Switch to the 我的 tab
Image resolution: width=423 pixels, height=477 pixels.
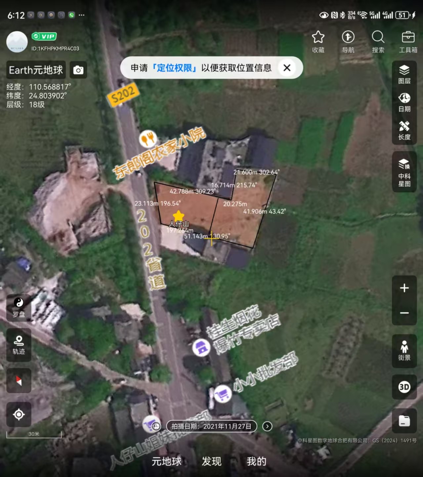tap(256, 461)
